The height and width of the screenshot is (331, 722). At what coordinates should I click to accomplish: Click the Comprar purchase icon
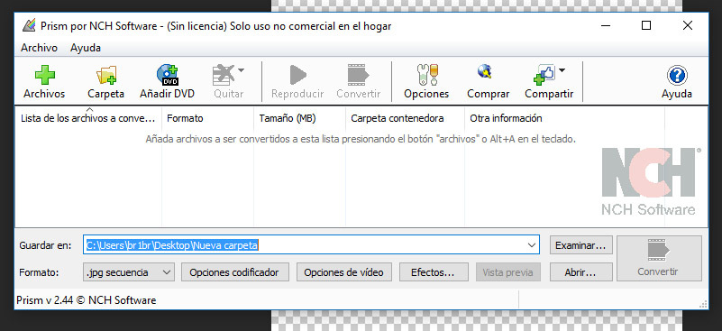click(485, 72)
